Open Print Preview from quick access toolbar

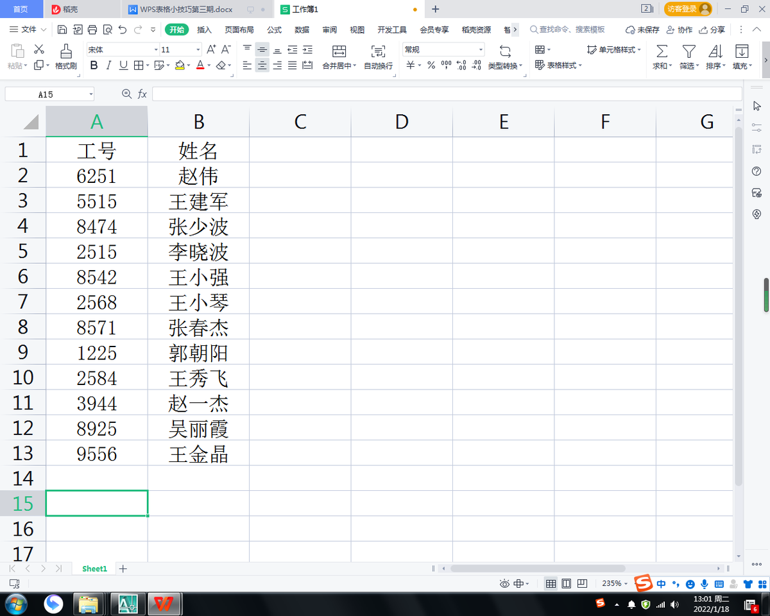(x=107, y=30)
